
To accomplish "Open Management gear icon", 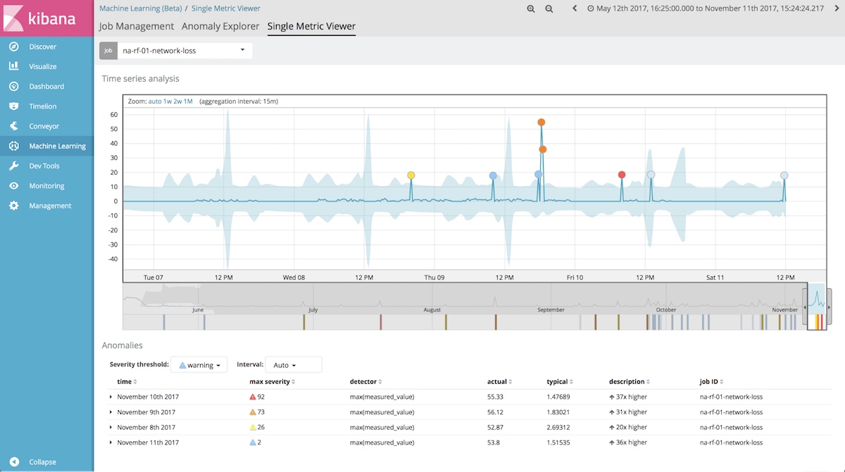I will [x=13, y=206].
